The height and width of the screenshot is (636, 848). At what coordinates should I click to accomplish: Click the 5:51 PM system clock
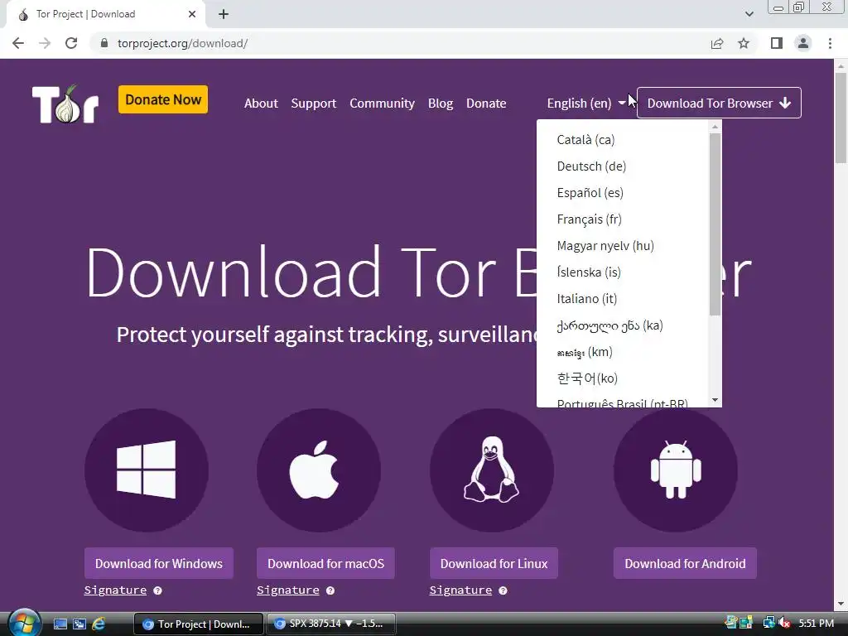(816, 624)
